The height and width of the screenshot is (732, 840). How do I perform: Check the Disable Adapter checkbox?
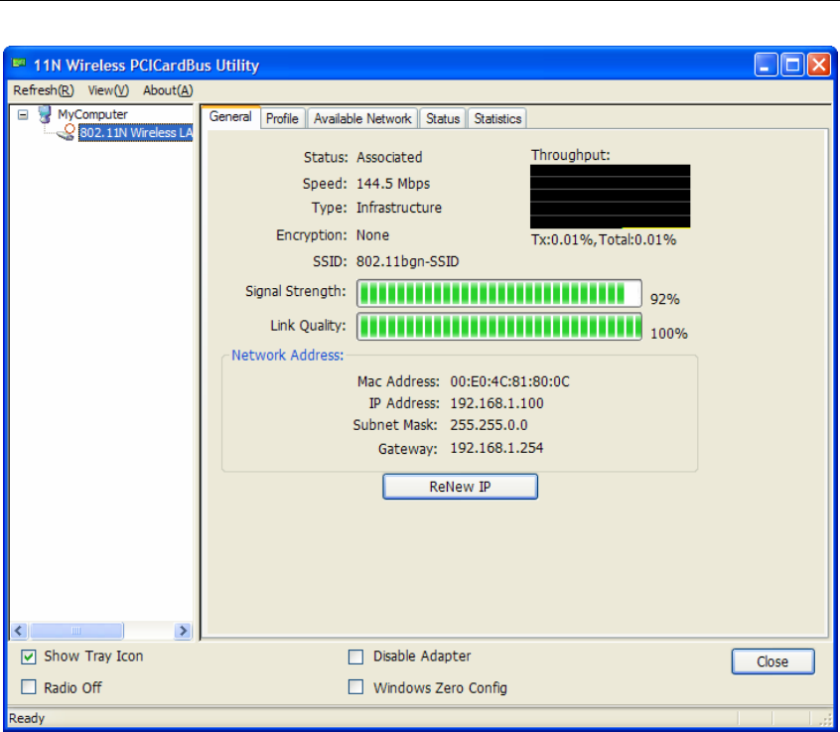(355, 657)
